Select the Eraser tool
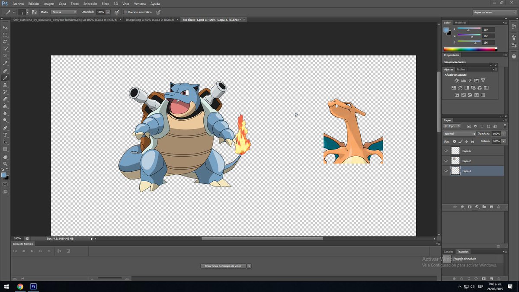Image resolution: width=519 pixels, height=292 pixels. pyautogui.click(x=5, y=99)
